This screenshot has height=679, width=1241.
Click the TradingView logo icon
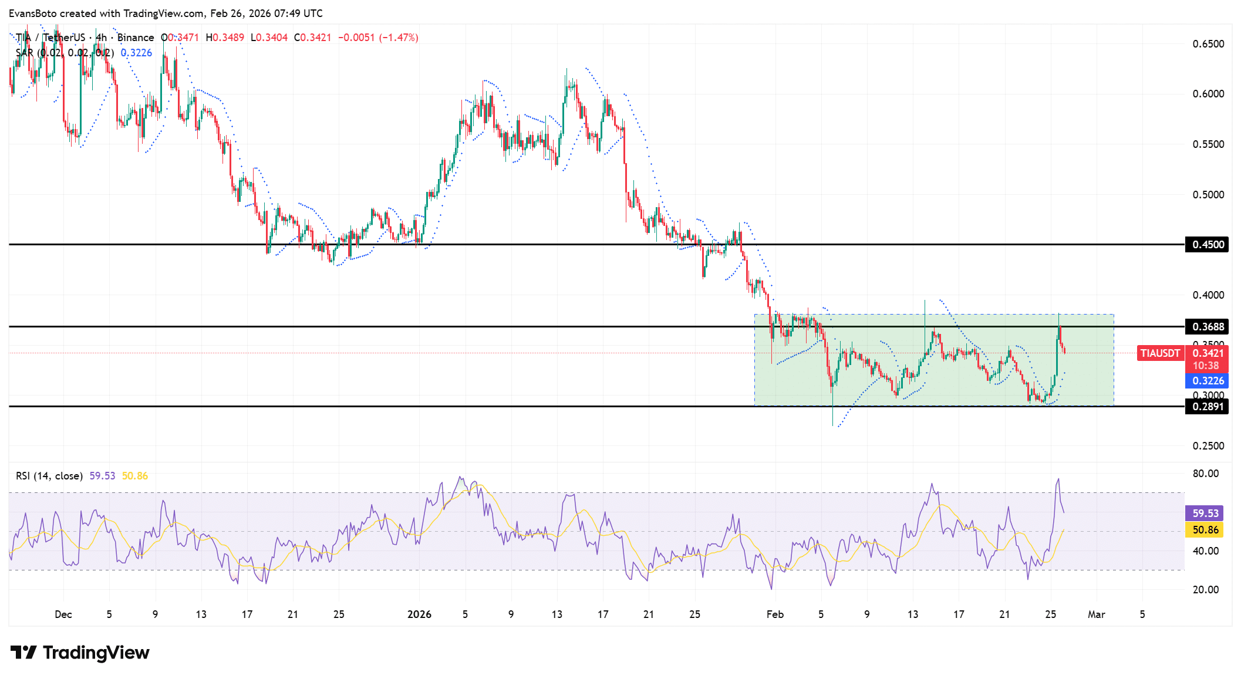(x=24, y=652)
